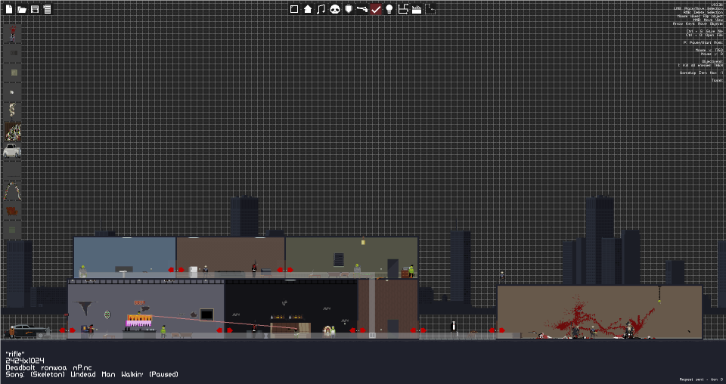The width and height of the screenshot is (726, 384).
Task: Click the 2424x1024 level size text
Action: 25,361
